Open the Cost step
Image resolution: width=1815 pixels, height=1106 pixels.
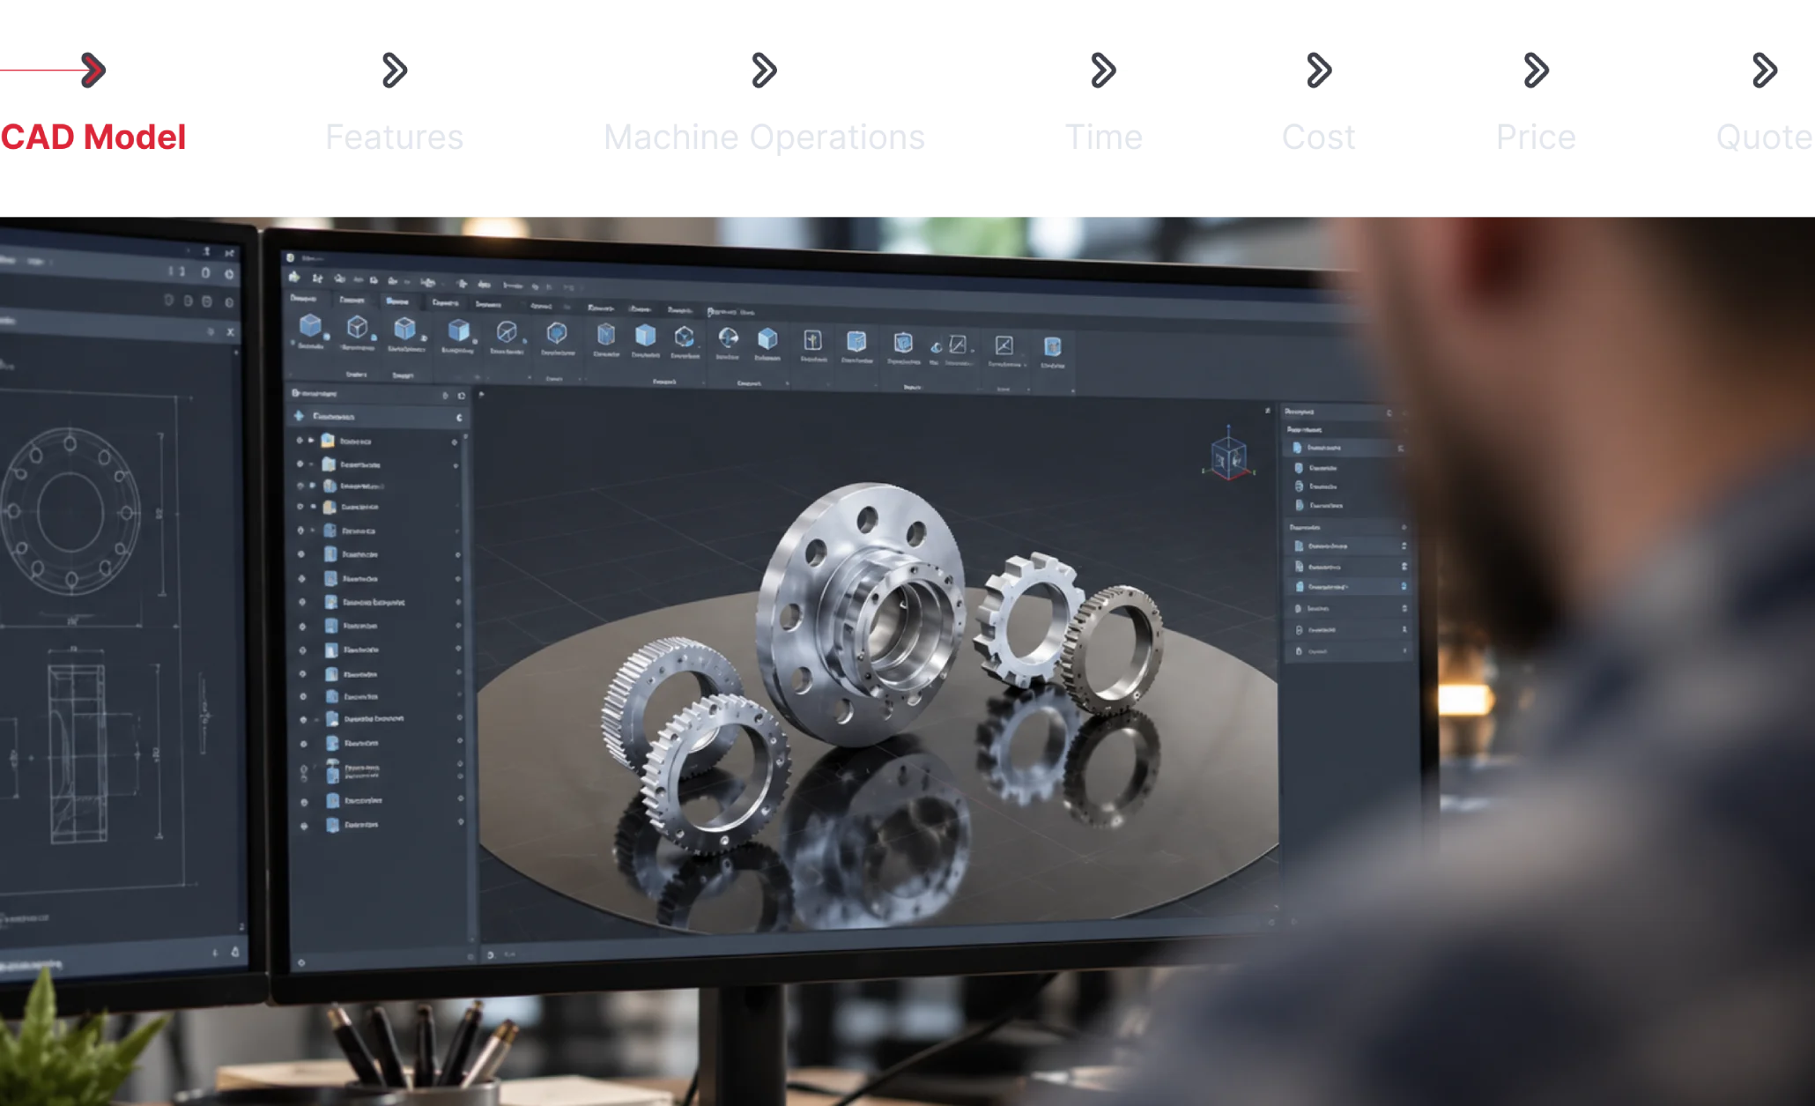(x=1318, y=137)
